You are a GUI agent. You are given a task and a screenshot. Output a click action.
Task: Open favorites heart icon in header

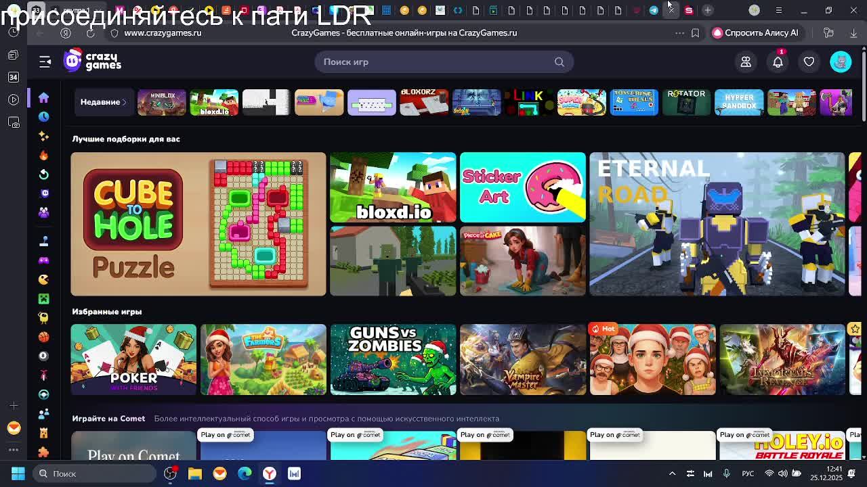pos(809,62)
